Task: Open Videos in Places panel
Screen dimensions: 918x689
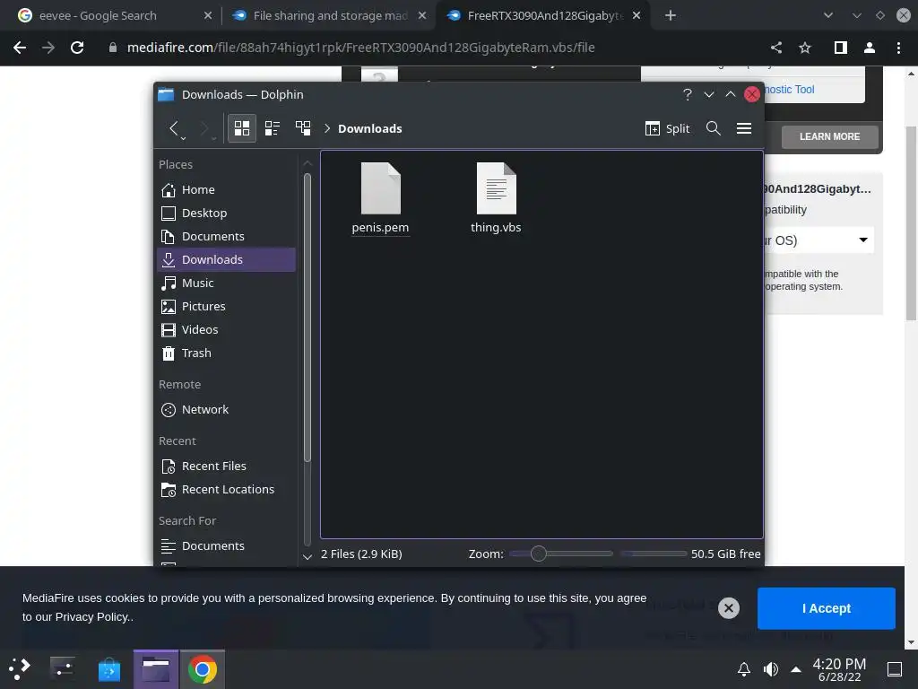Action: (226, 330)
